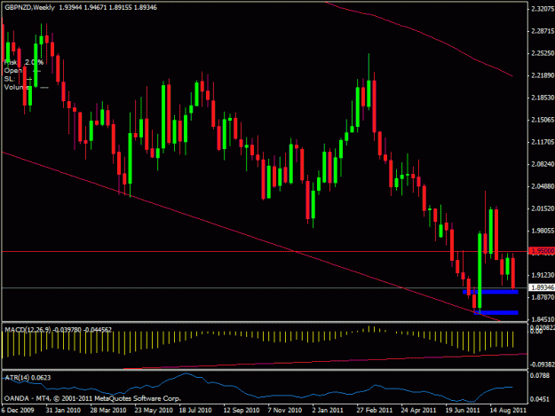Click the 27 Feb 2011 date label

pyautogui.click(x=375, y=411)
